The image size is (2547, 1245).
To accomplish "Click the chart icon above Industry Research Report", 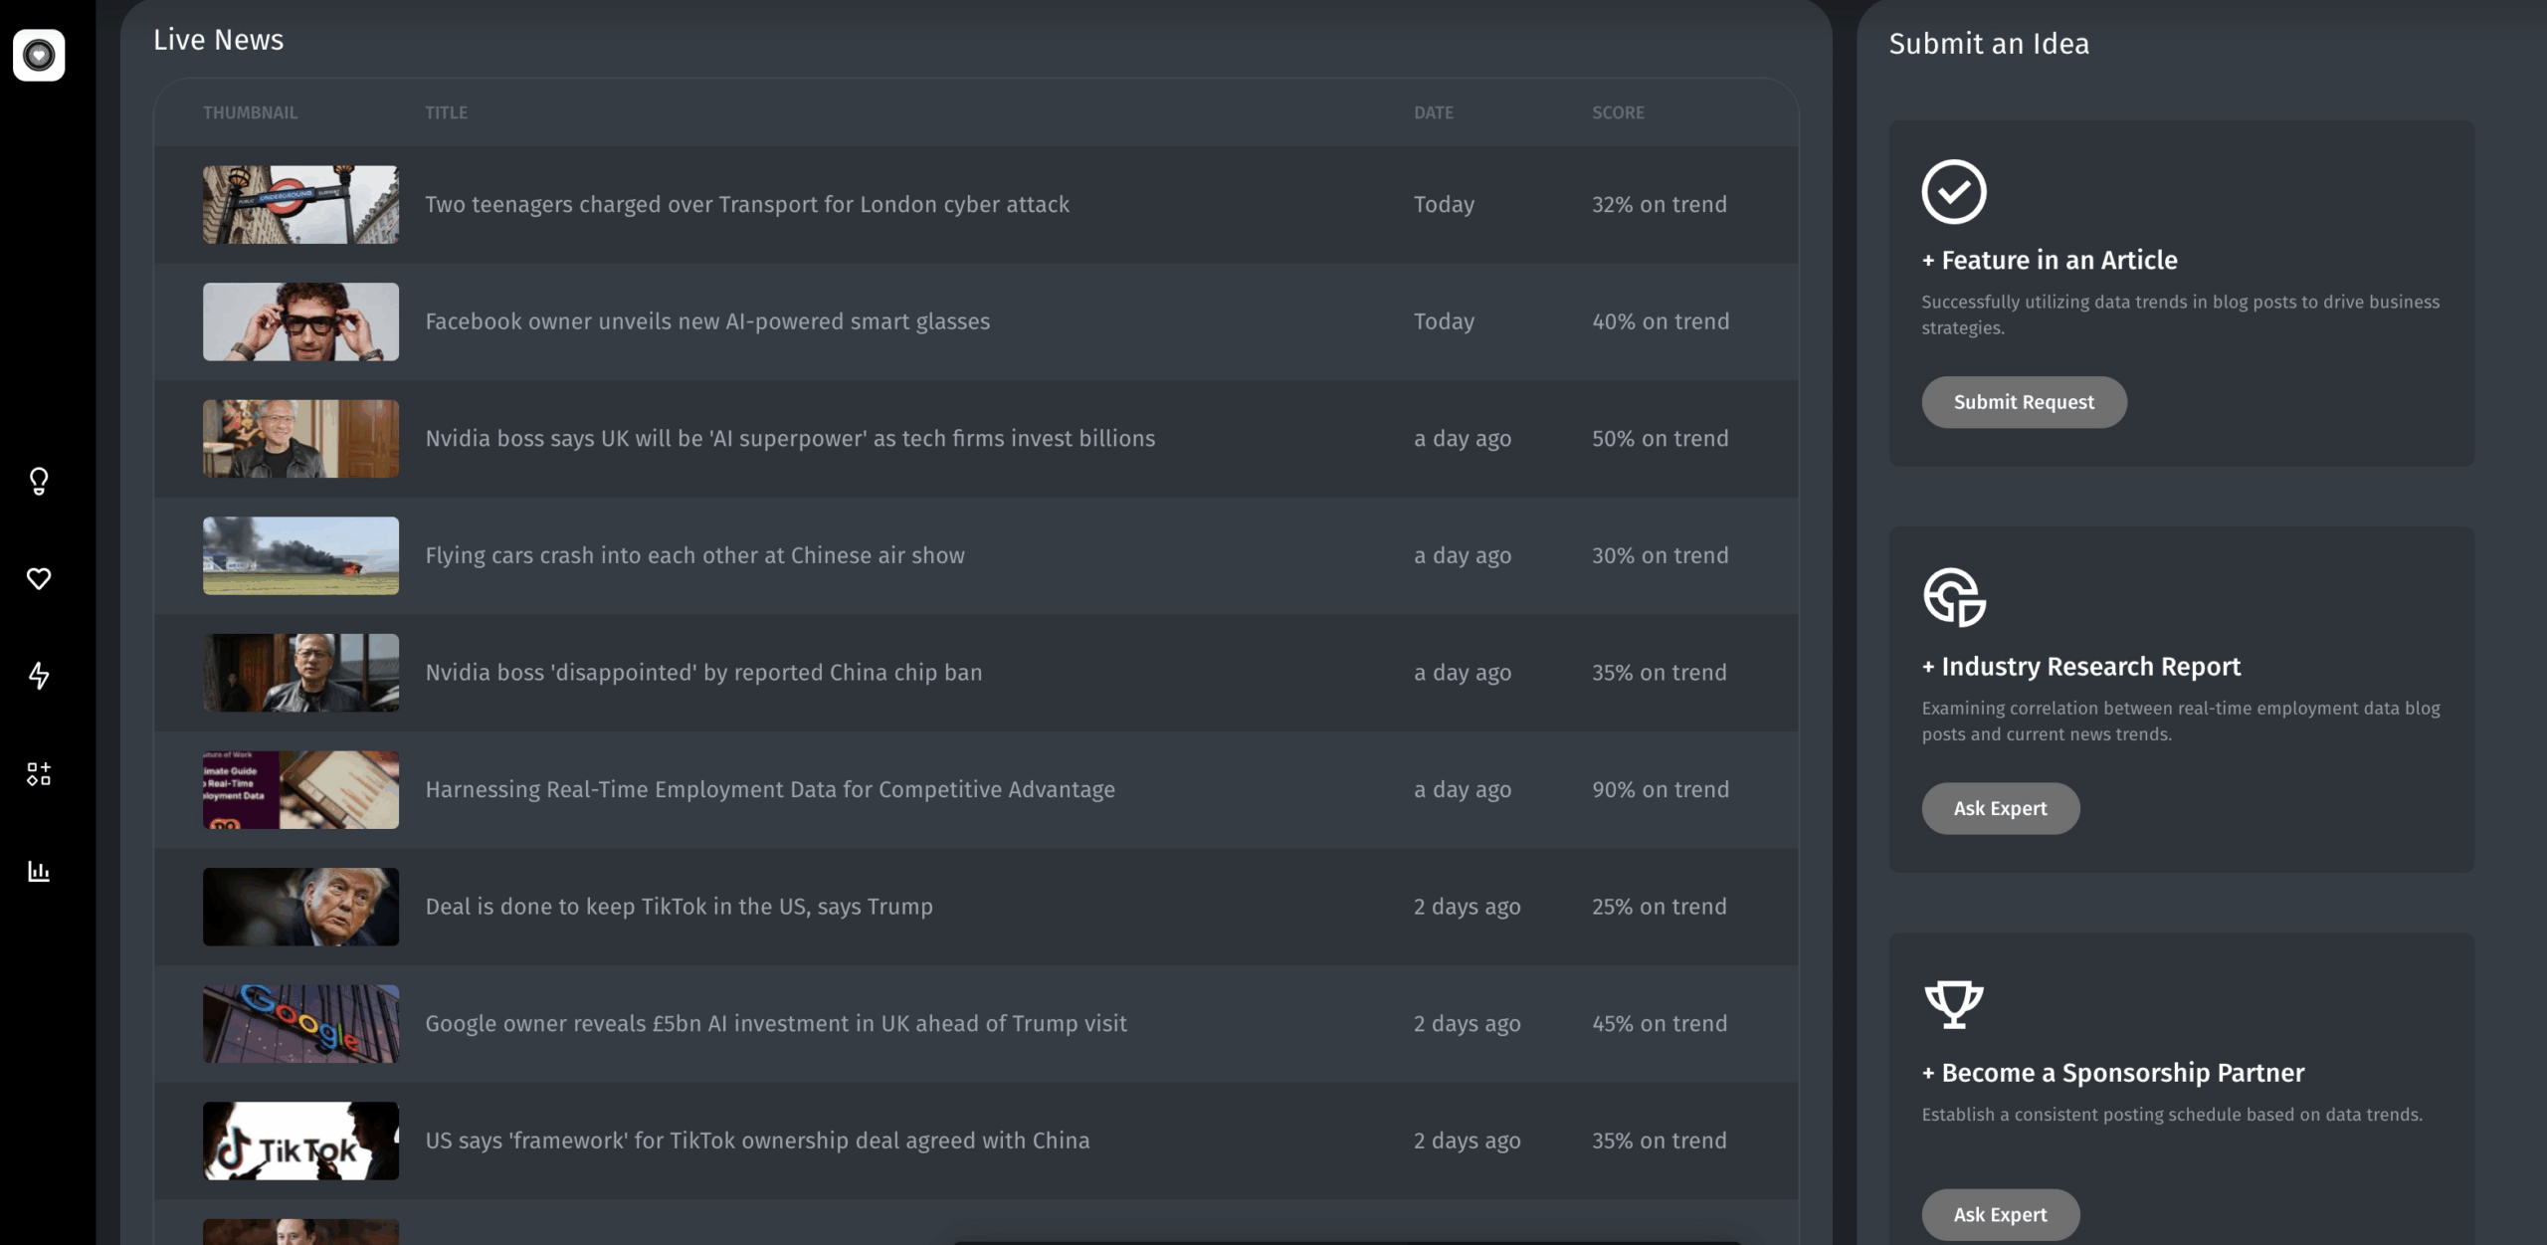I will click(x=1954, y=597).
